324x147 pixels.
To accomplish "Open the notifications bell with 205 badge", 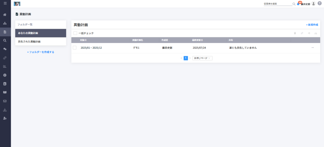I will click(299, 3).
